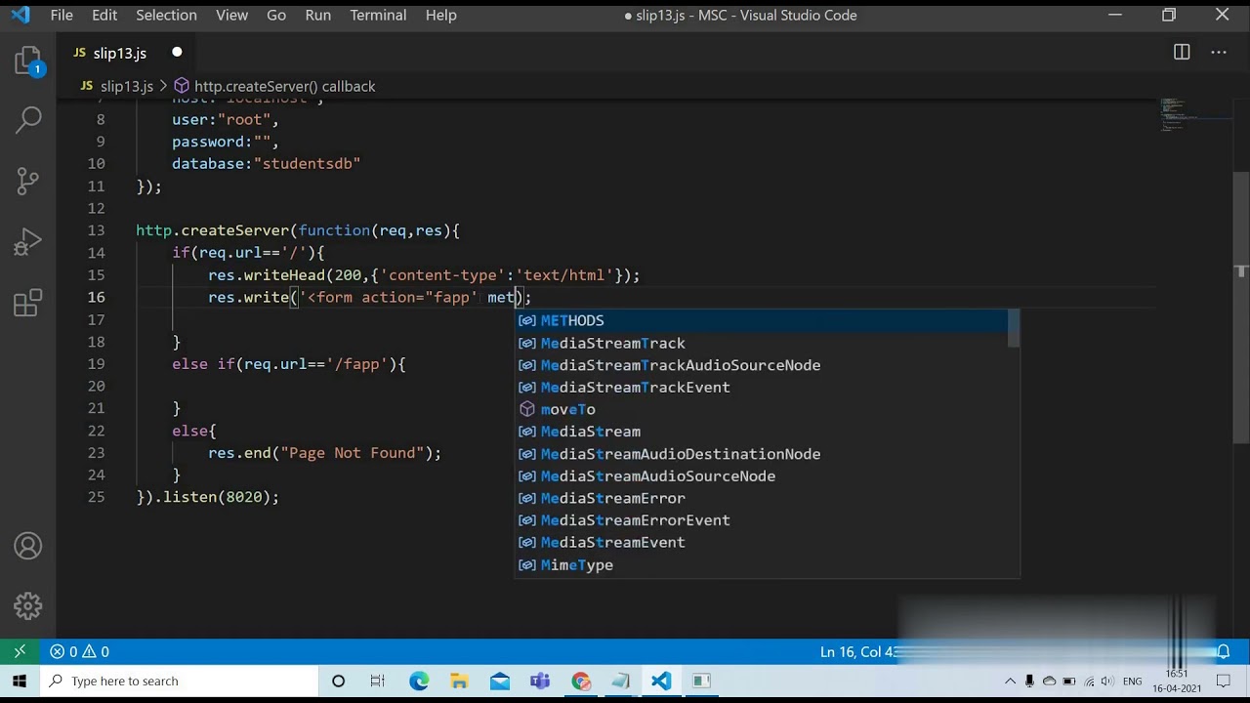Show hidden system tray icons

[1010, 681]
